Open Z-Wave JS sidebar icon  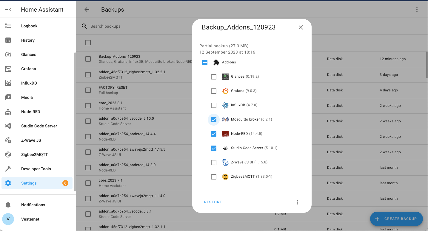(8, 140)
